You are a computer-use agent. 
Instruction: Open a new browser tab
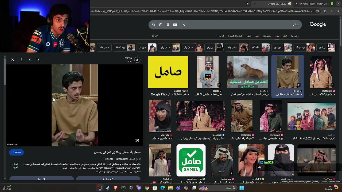247,3
